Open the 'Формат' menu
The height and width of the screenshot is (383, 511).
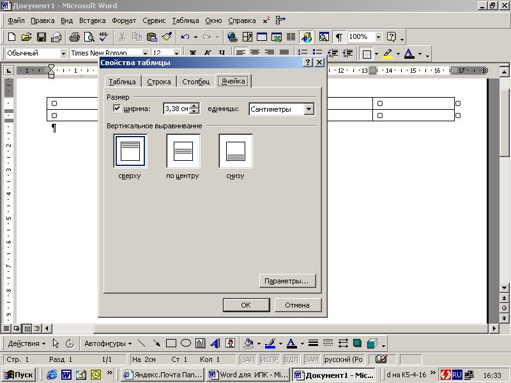click(x=124, y=20)
